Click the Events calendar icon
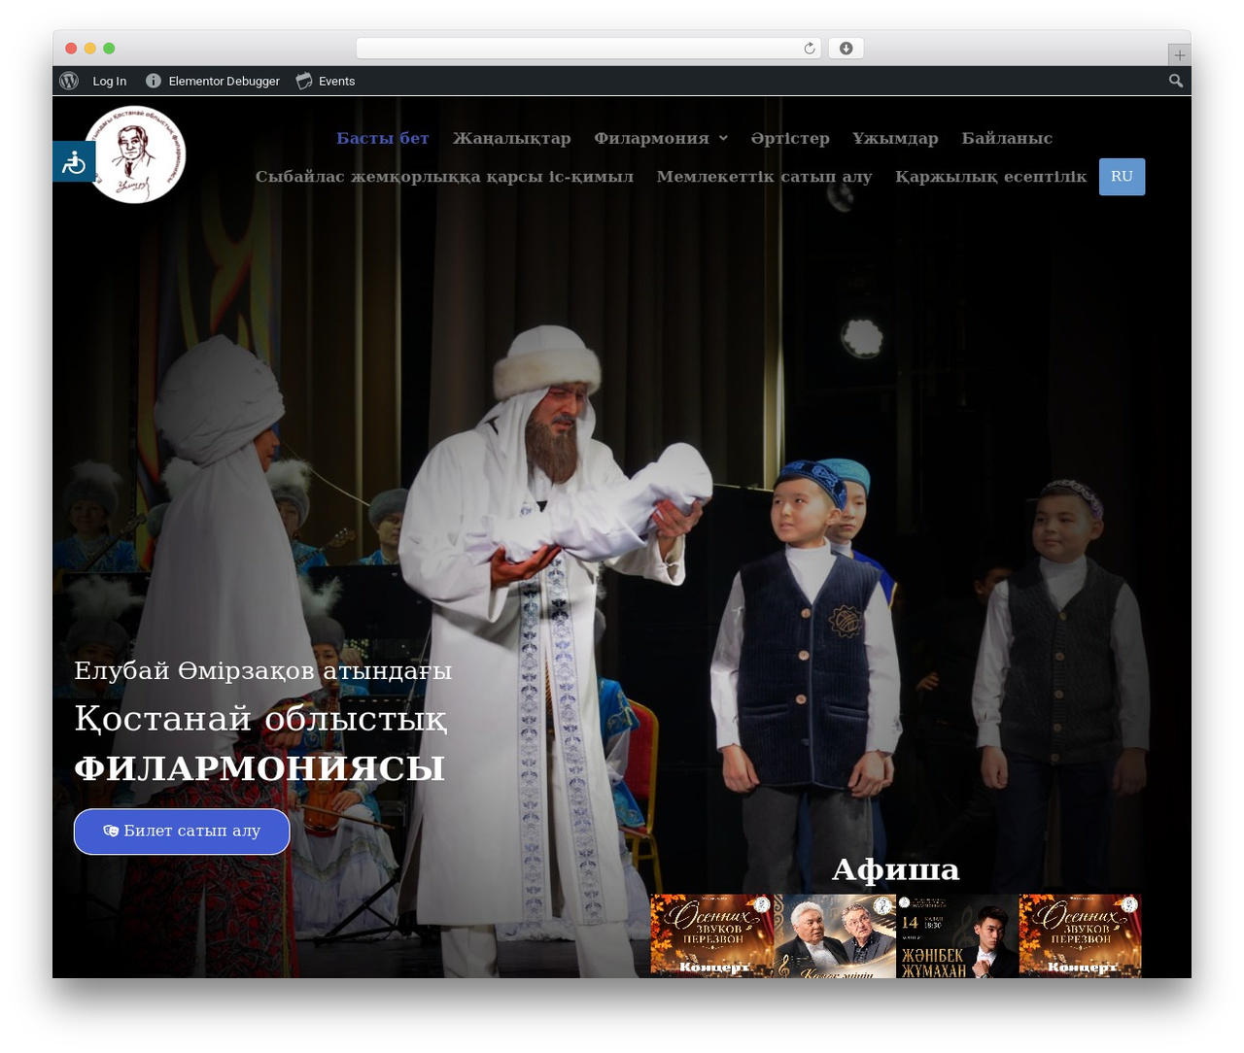This screenshot has width=1244, height=1053. point(304,82)
